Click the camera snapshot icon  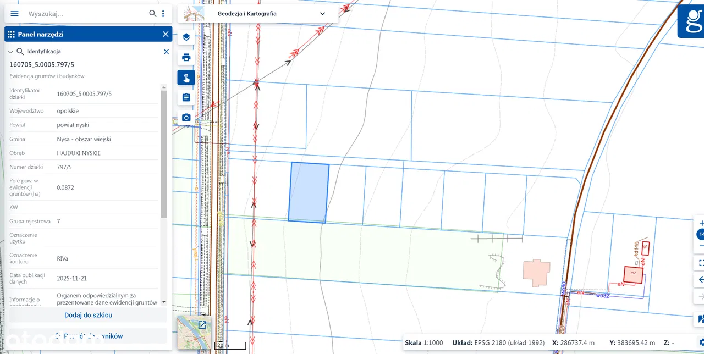click(186, 118)
